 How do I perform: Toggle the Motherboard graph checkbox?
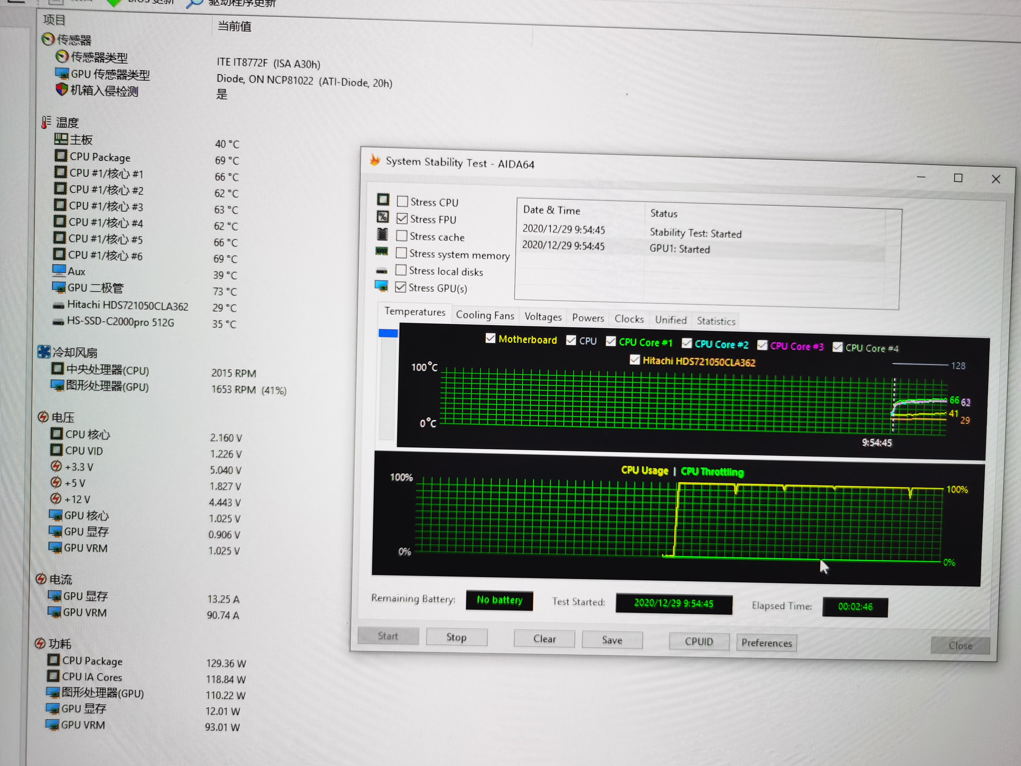[490, 338]
